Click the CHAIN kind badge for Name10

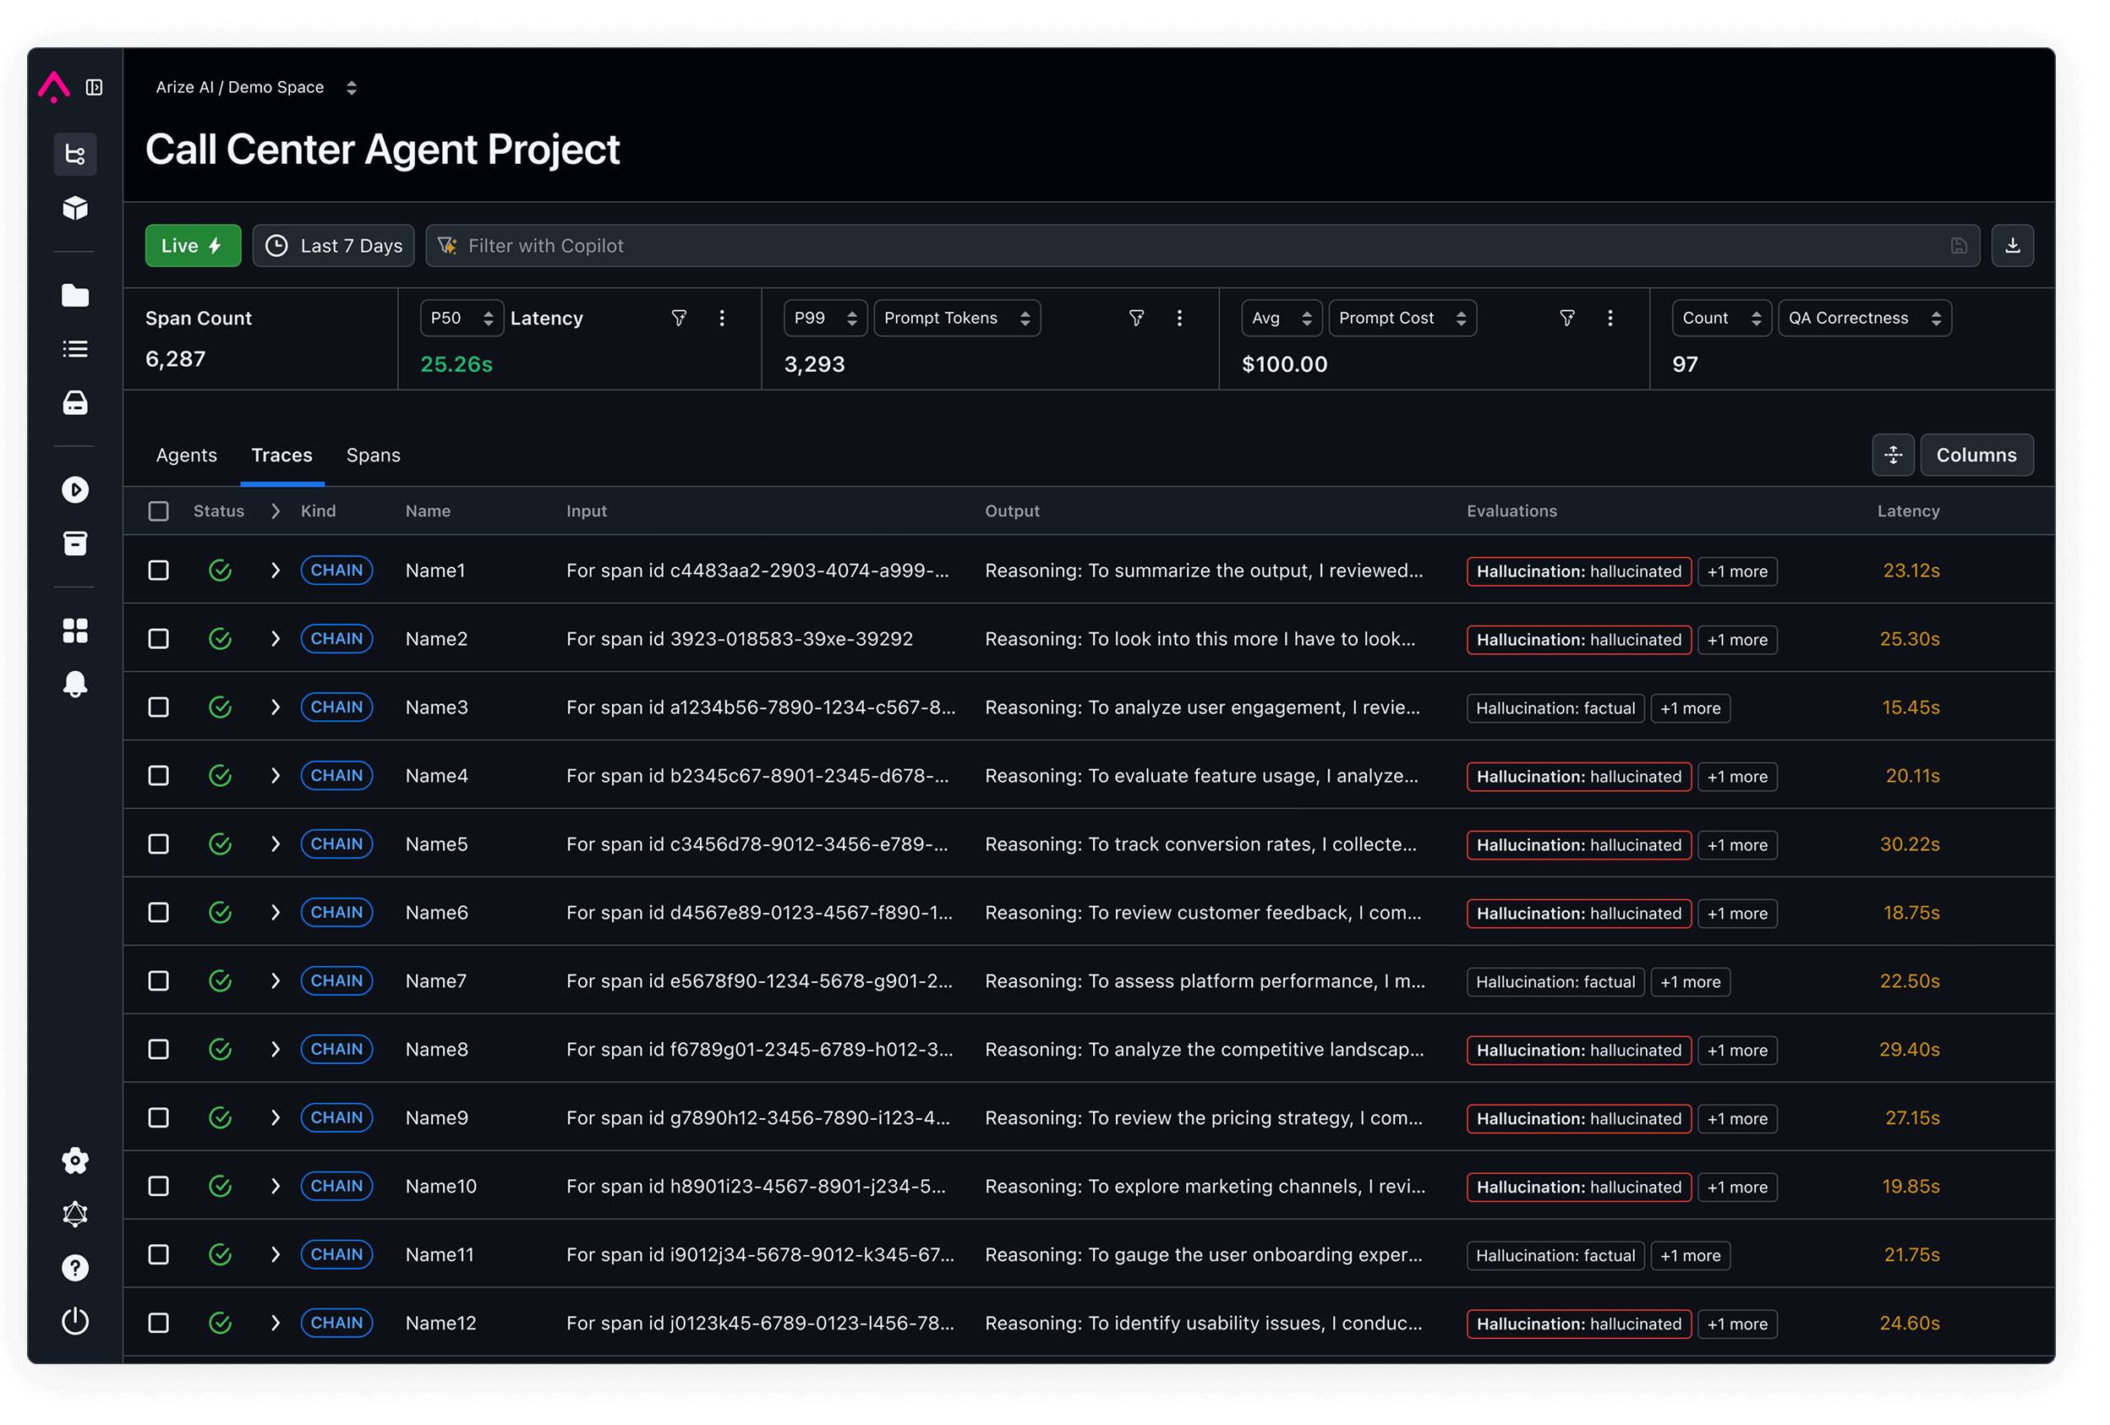coord(336,1185)
